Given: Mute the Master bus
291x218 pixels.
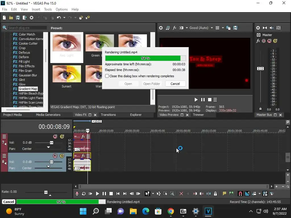Looking at the screenshot, I should [x=269, y=41].
